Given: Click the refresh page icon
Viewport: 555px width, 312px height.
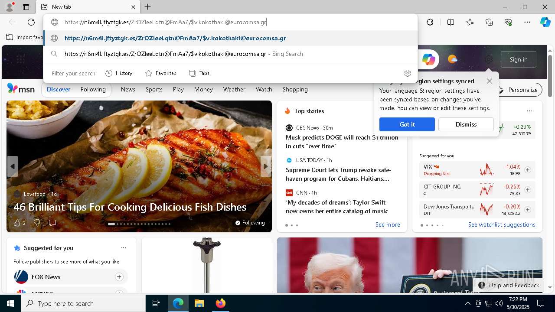Looking at the screenshot, I should tap(31, 22).
